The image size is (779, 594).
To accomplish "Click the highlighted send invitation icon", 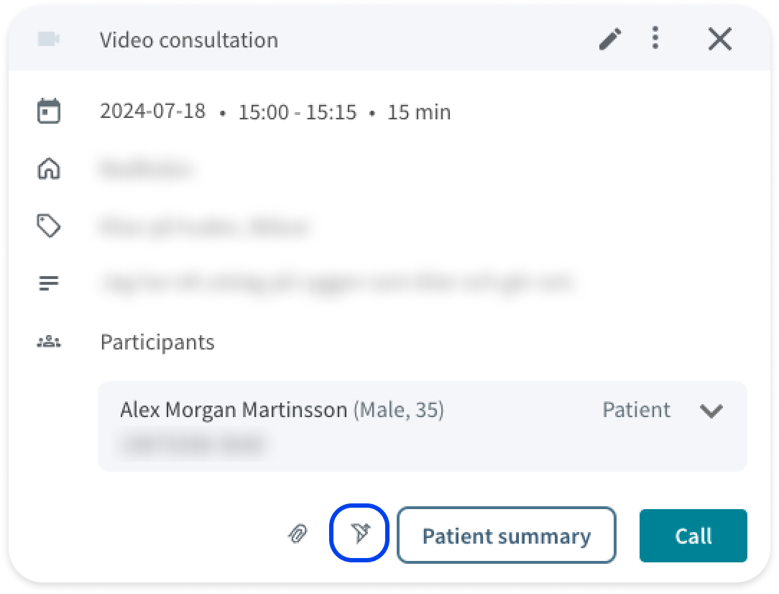I will click(359, 534).
